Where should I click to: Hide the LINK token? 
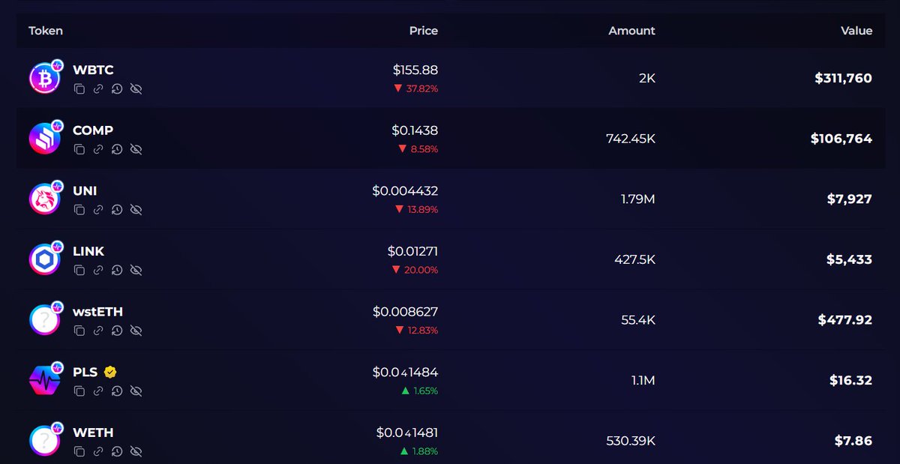pyautogui.click(x=136, y=271)
